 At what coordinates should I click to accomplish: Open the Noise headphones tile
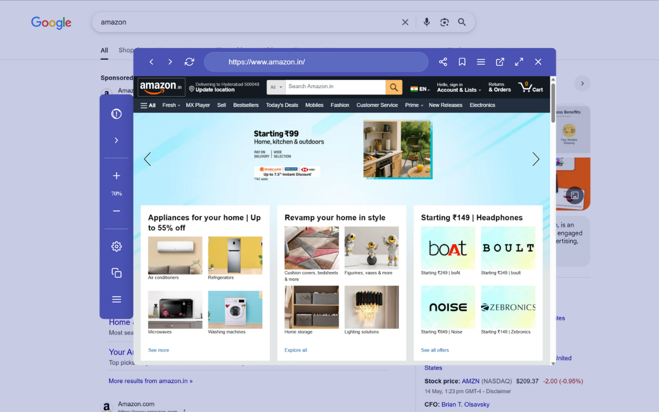(448, 307)
